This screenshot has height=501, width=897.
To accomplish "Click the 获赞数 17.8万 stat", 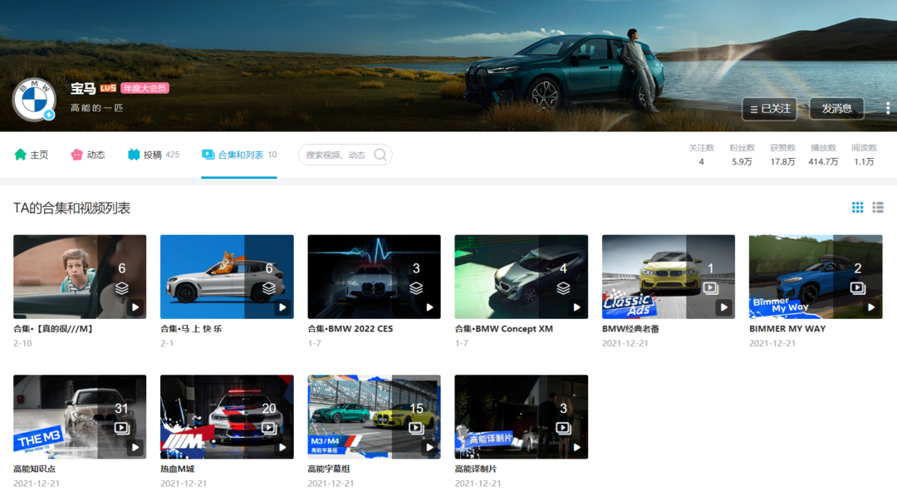I will pyautogui.click(x=782, y=155).
